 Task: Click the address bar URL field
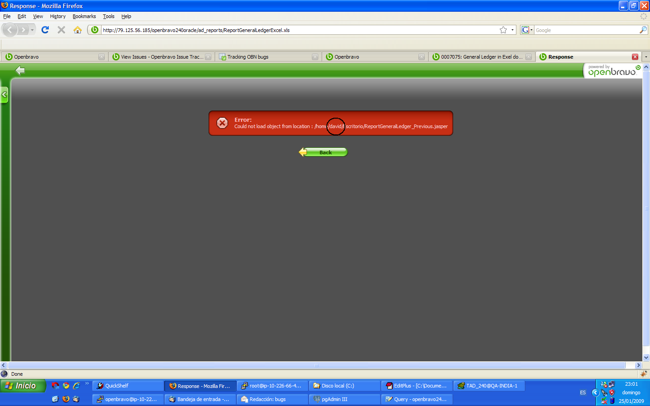300,30
